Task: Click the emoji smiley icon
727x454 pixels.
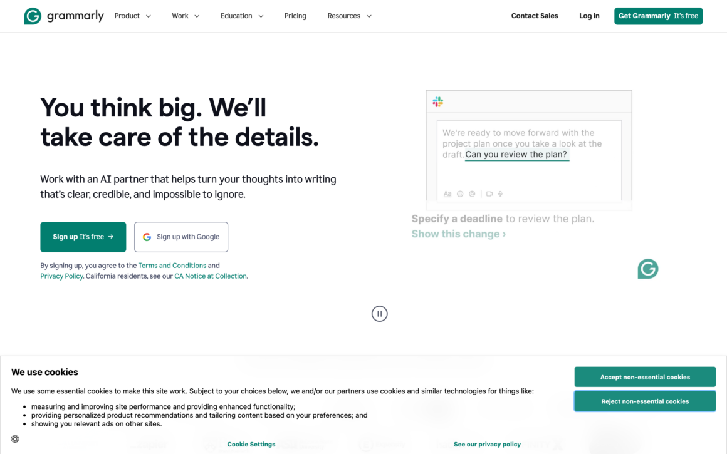Action: click(460, 194)
